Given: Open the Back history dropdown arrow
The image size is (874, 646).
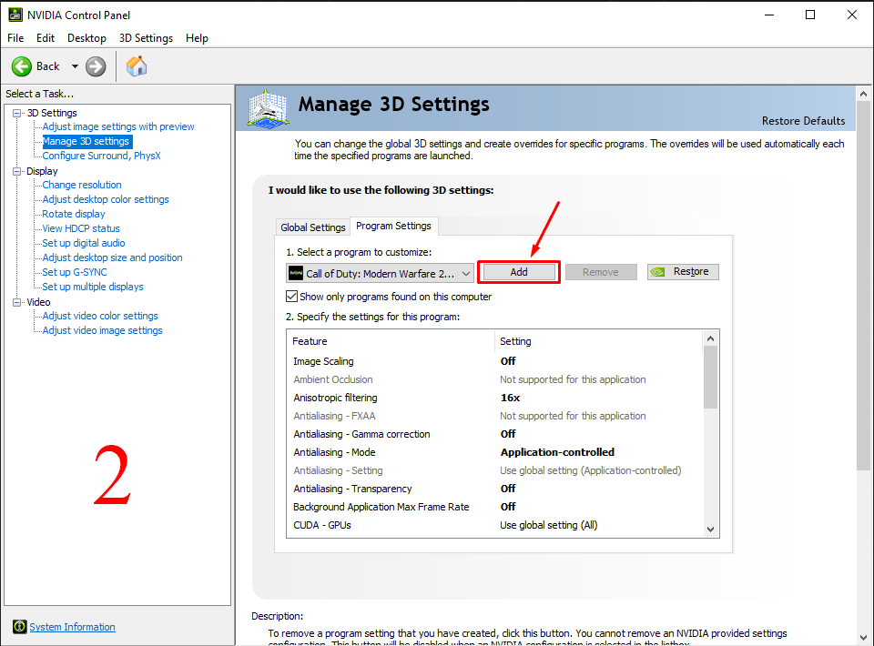Looking at the screenshot, I should click(x=75, y=66).
